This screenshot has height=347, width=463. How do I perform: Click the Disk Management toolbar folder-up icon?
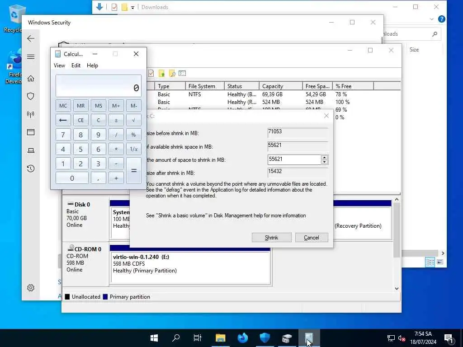[x=161, y=73]
